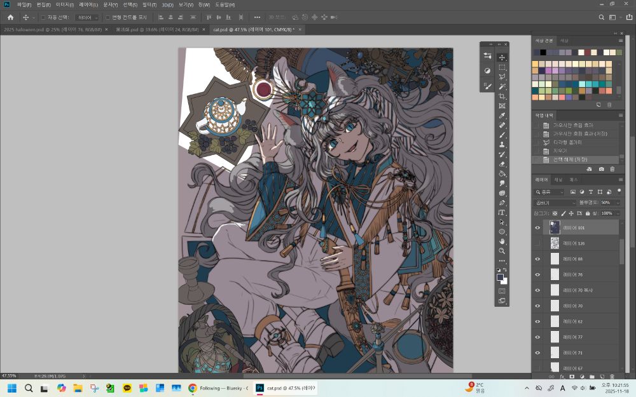
Task: Open the Edit Toolbar three-dots button
Action: (502, 261)
